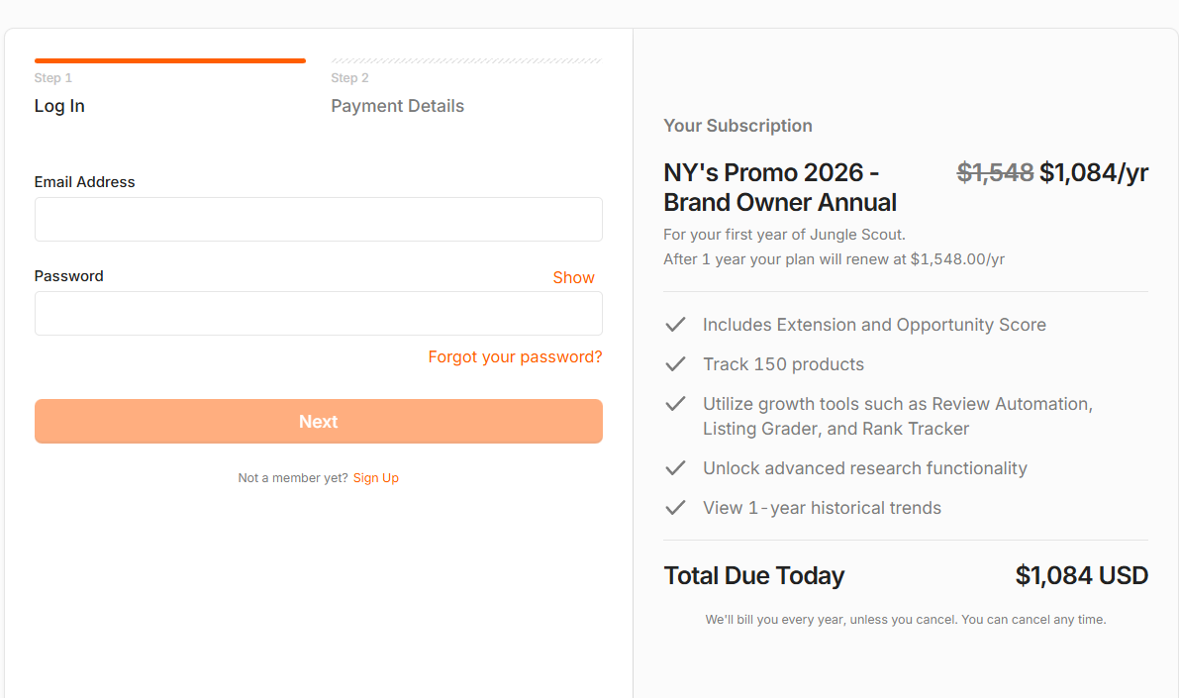
Task: Click into the Password input field
Action: [x=318, y=313]
